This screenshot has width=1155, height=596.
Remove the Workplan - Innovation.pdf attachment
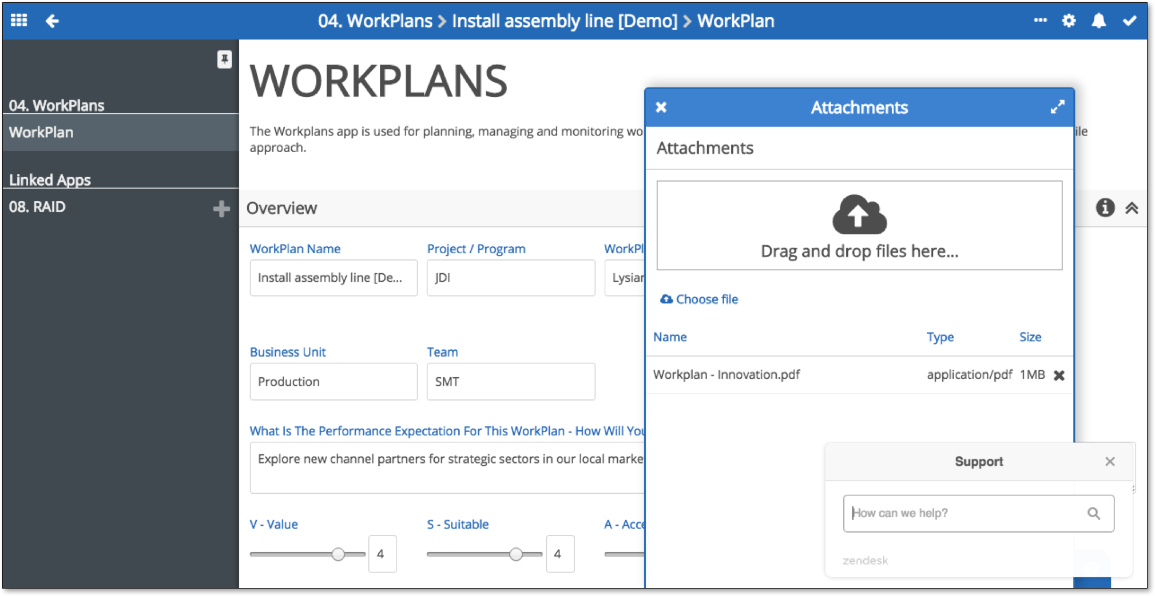point(1059,375)
